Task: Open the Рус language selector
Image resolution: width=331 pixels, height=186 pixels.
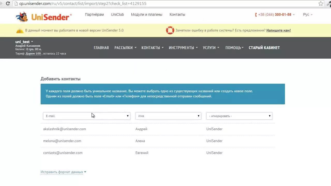Action: pos(308,15)
